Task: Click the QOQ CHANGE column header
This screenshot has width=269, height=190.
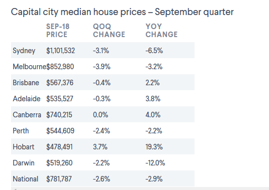Action: (109, 31)
